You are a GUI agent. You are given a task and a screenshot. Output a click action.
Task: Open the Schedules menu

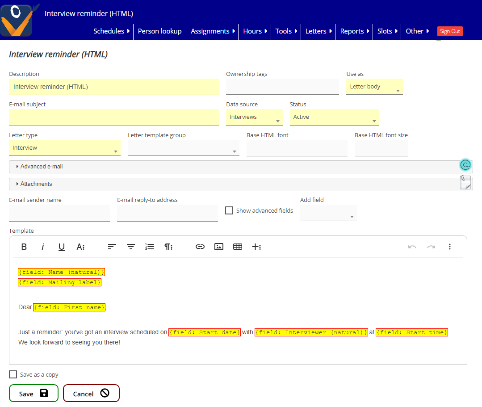[112, 31]
